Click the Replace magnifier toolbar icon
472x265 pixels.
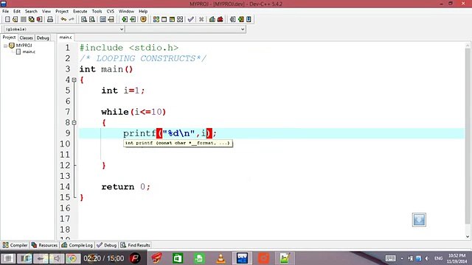(92, 19)
